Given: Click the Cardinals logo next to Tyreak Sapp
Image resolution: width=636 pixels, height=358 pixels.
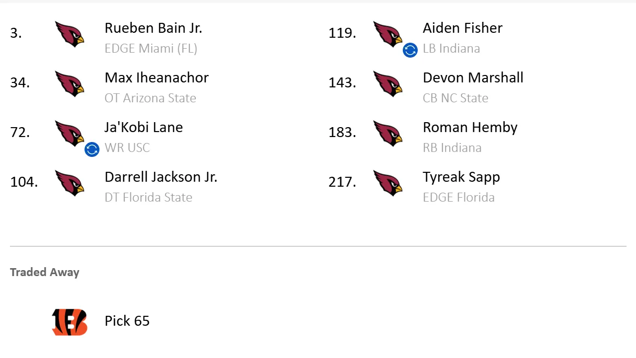Looking at the screenshot, I should tap(388, 184).
